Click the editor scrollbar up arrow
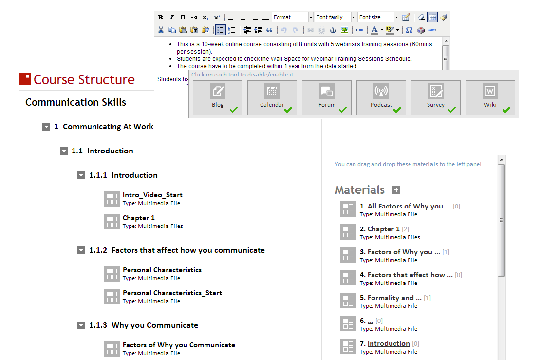The width and height of the screenshot is (540, 360). pos(446,41)
